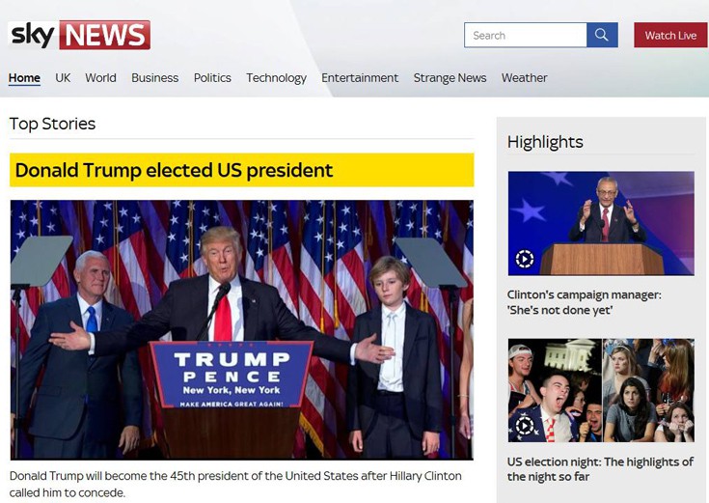Open the Business menu item
709x503 pixels.
pyautogui.click(x=155, y=78)
